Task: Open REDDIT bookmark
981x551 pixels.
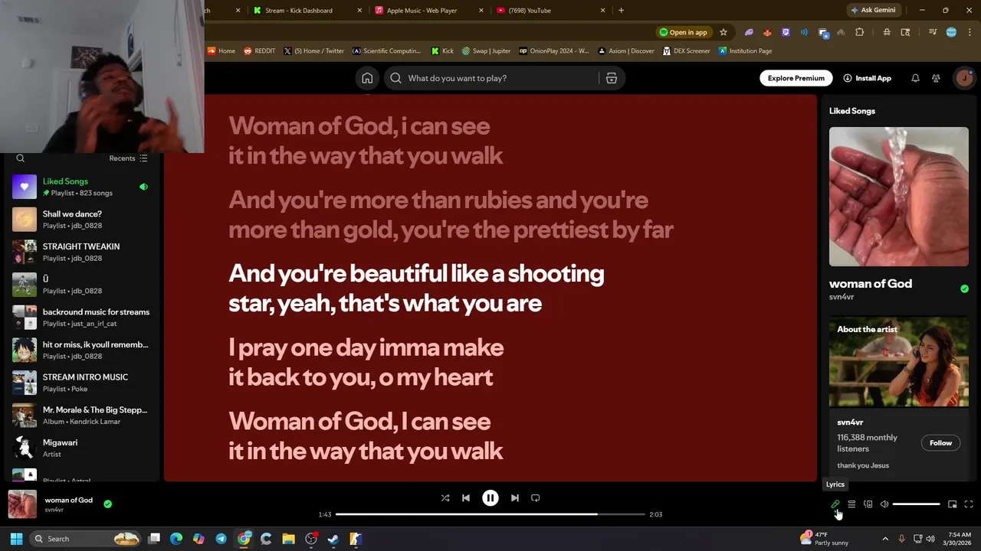Action: (x=259, y=51)
